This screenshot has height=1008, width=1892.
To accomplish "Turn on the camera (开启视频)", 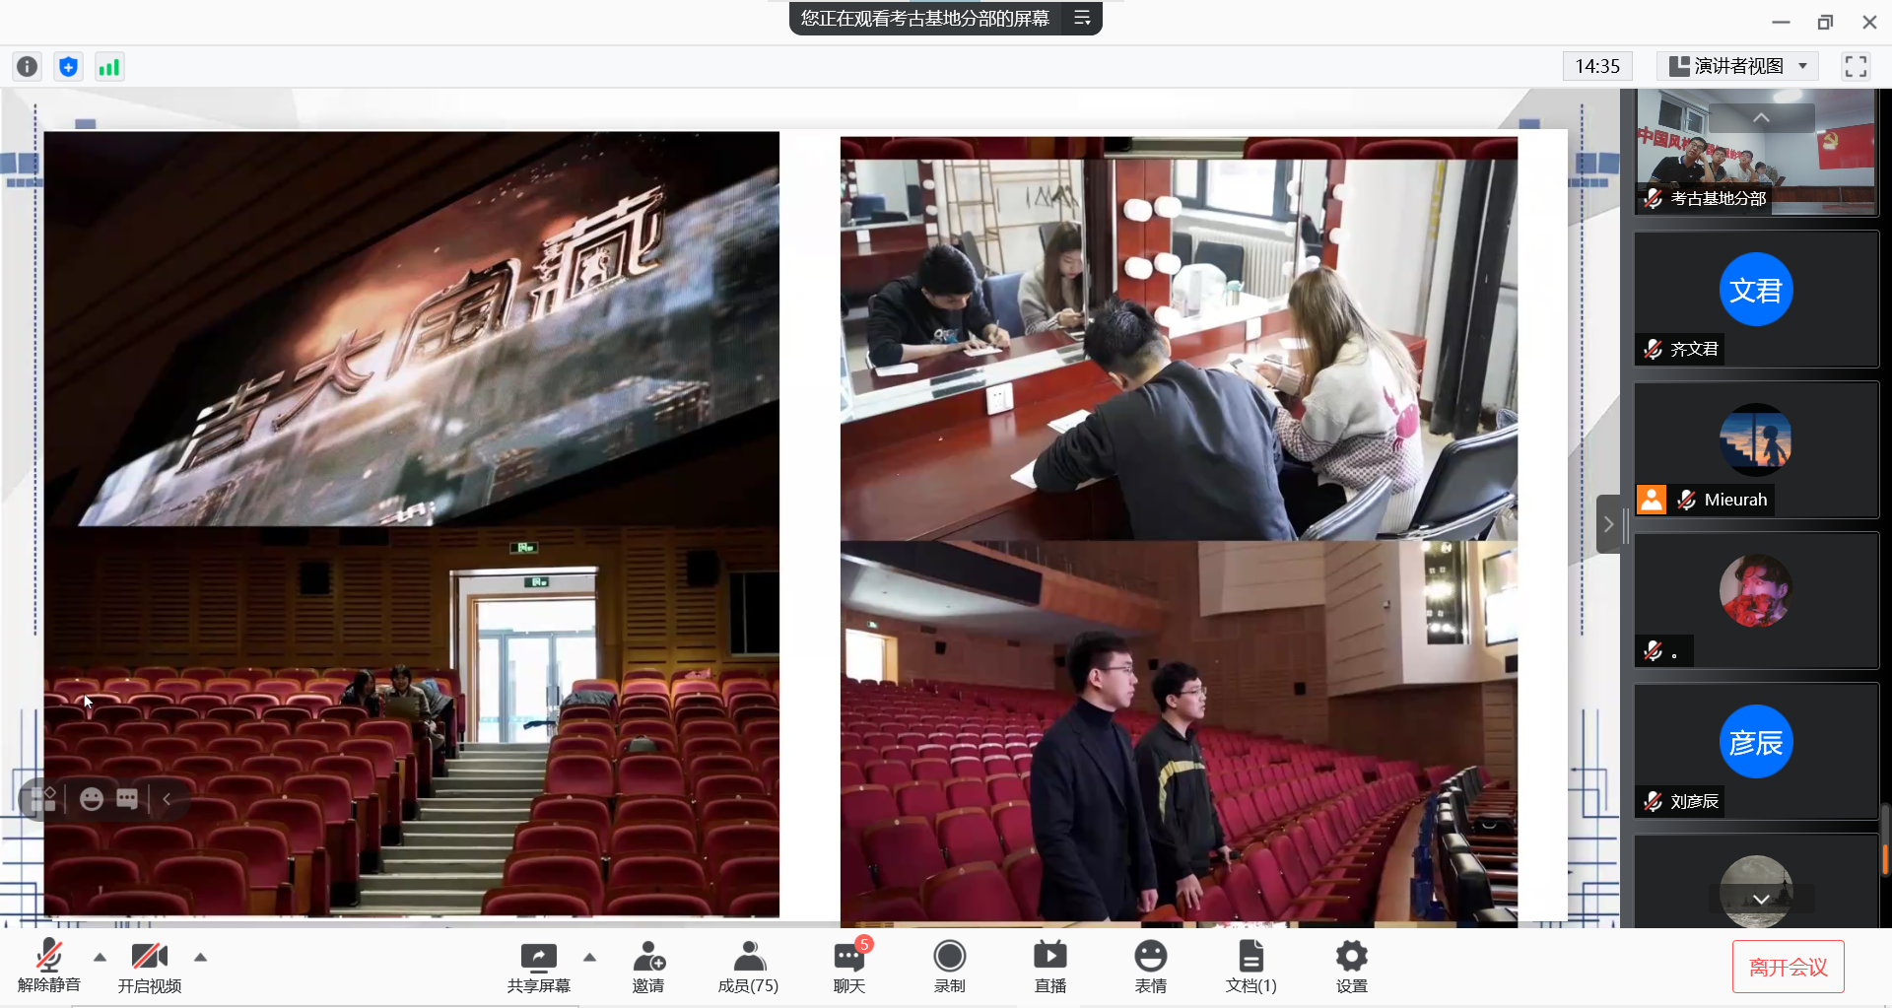I will (x=150, y=966).
